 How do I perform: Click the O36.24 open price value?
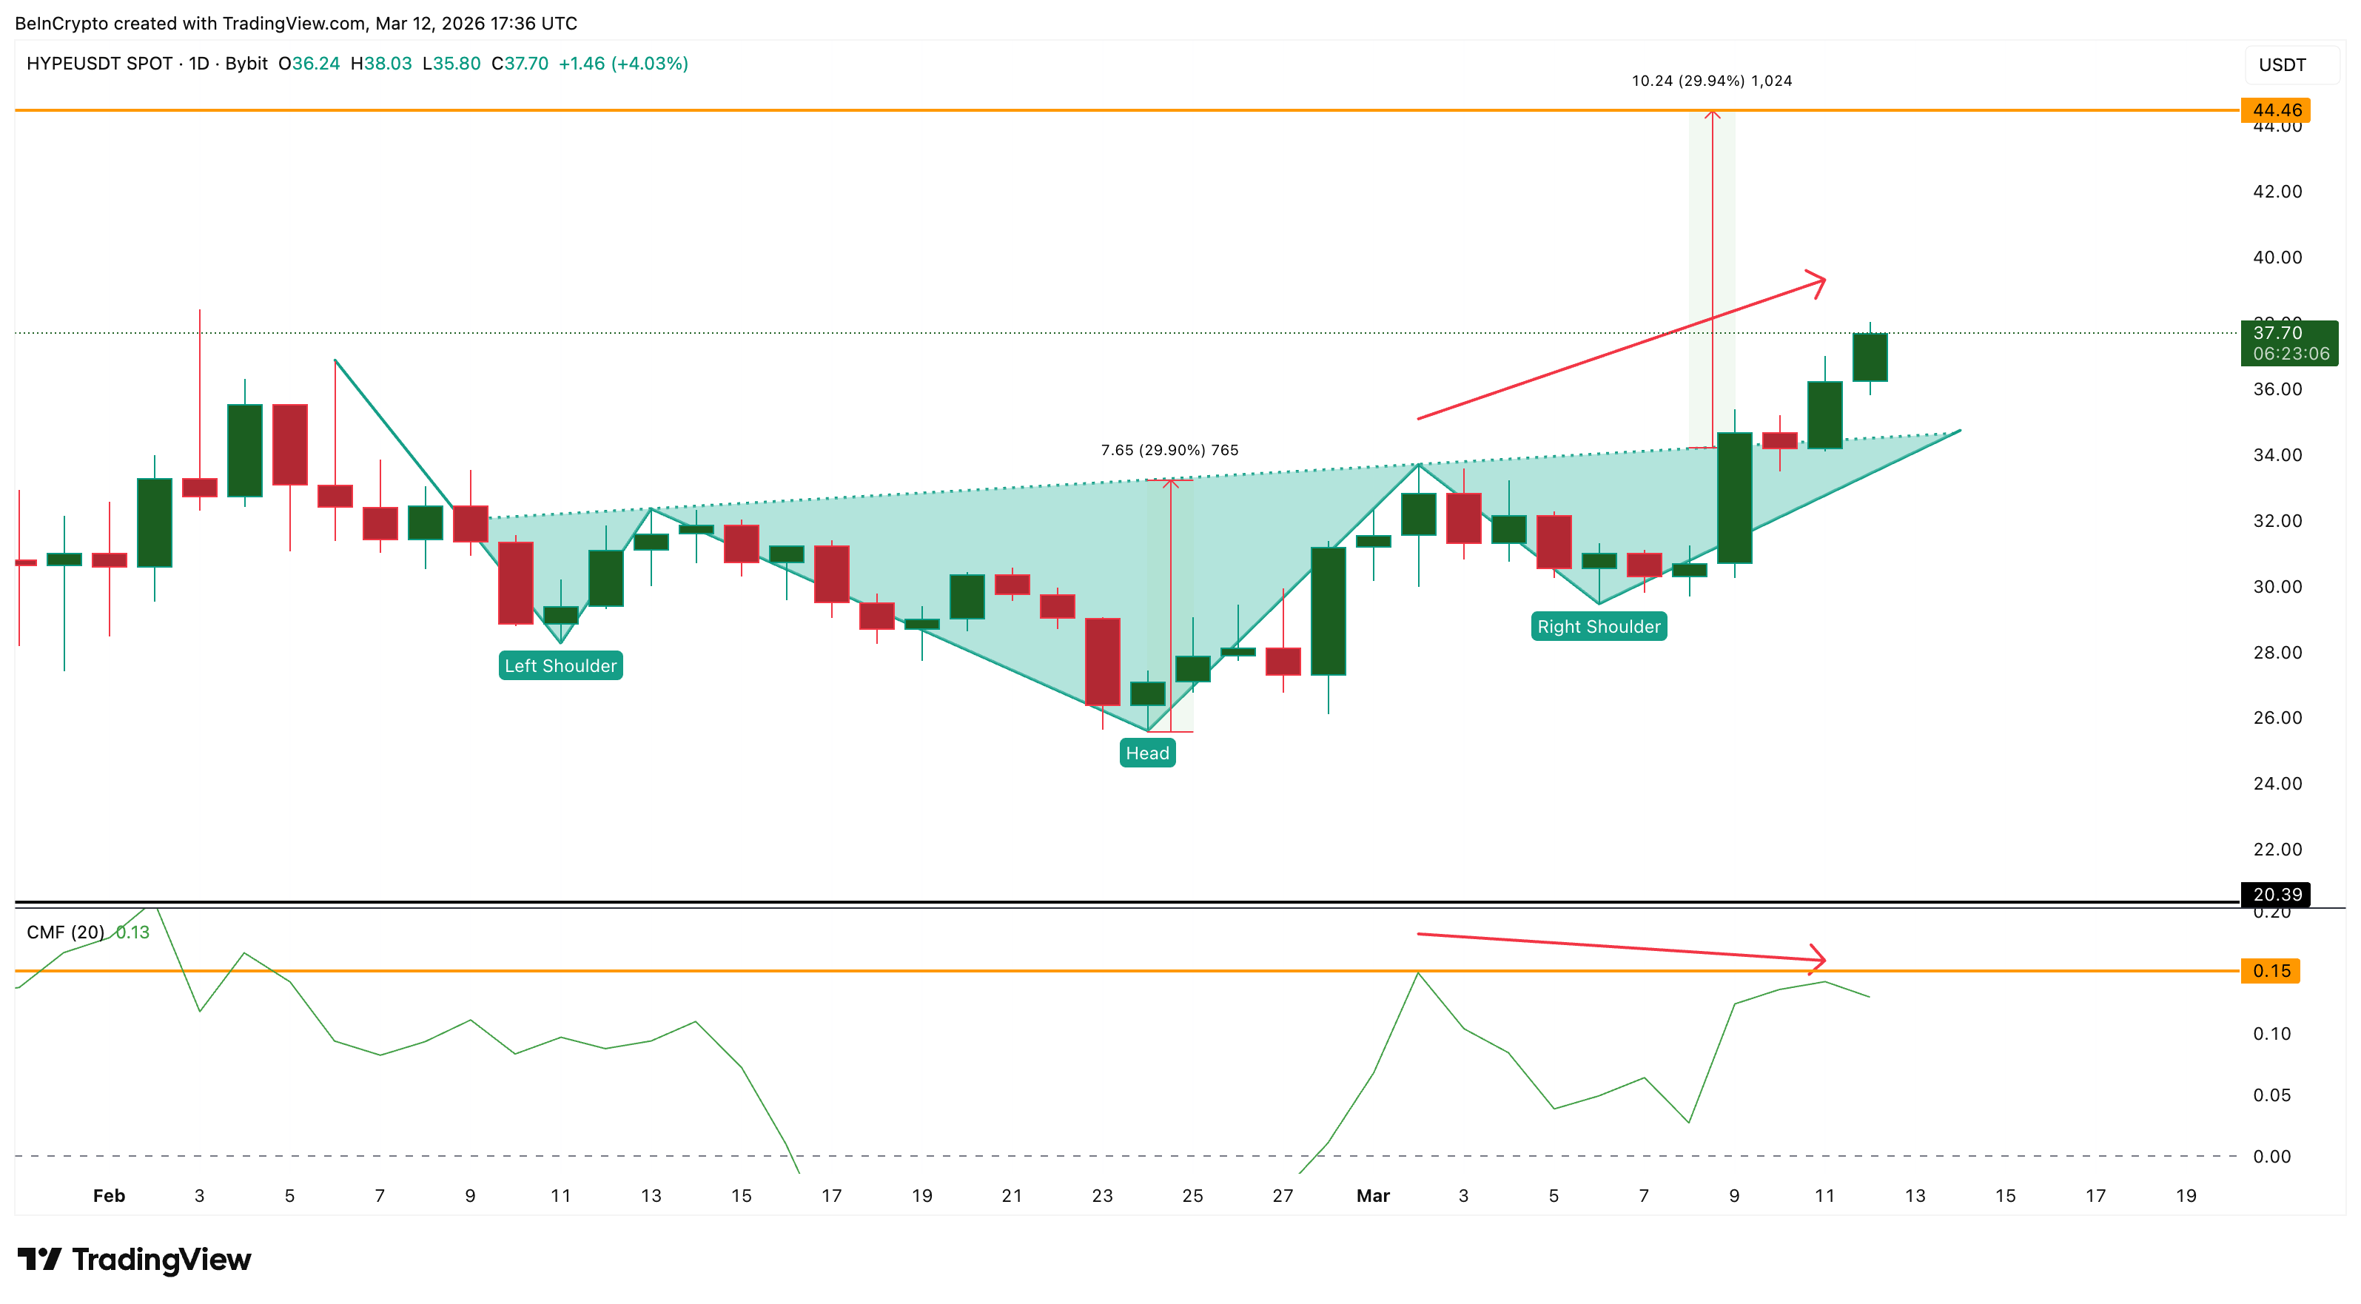(307, 64)
